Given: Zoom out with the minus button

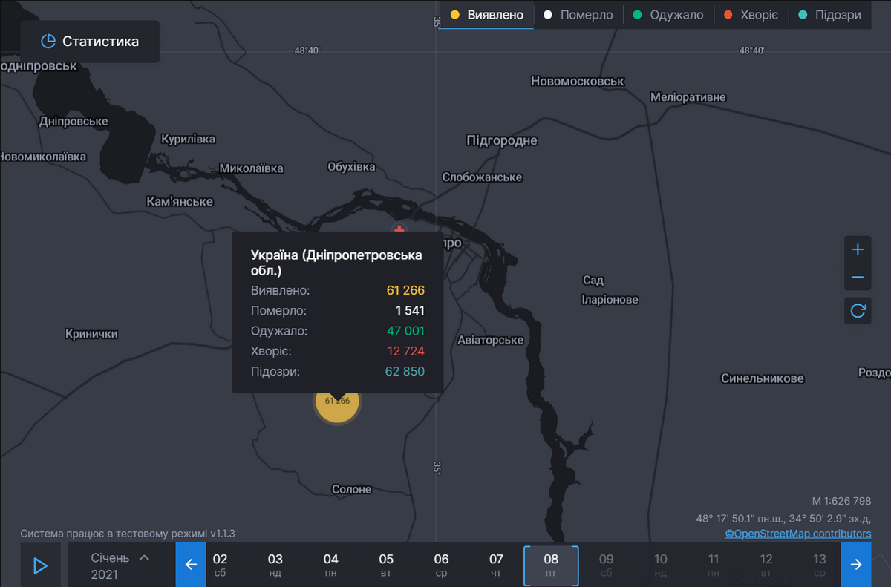Looking at the screenshot, I should coord(858,278).
